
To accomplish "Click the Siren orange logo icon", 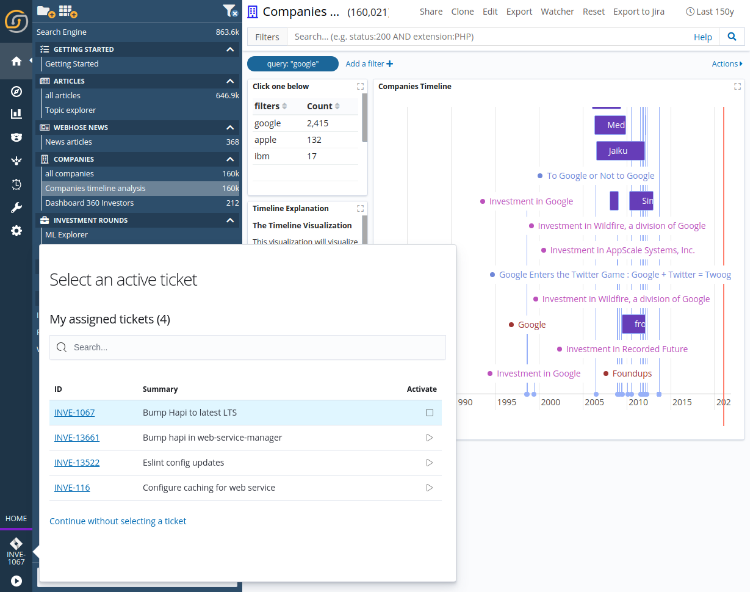I will [x=16, y=21].
